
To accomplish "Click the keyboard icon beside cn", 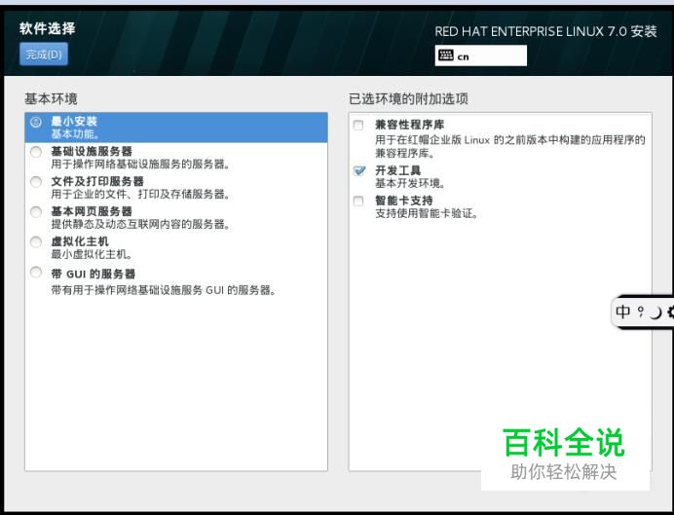I will coord(446,55).
